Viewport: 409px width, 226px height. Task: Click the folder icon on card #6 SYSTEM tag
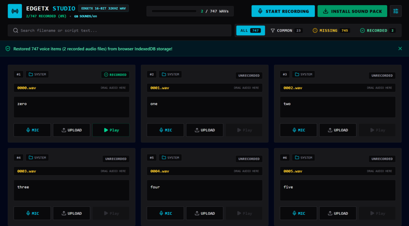[x=297, y=158]
